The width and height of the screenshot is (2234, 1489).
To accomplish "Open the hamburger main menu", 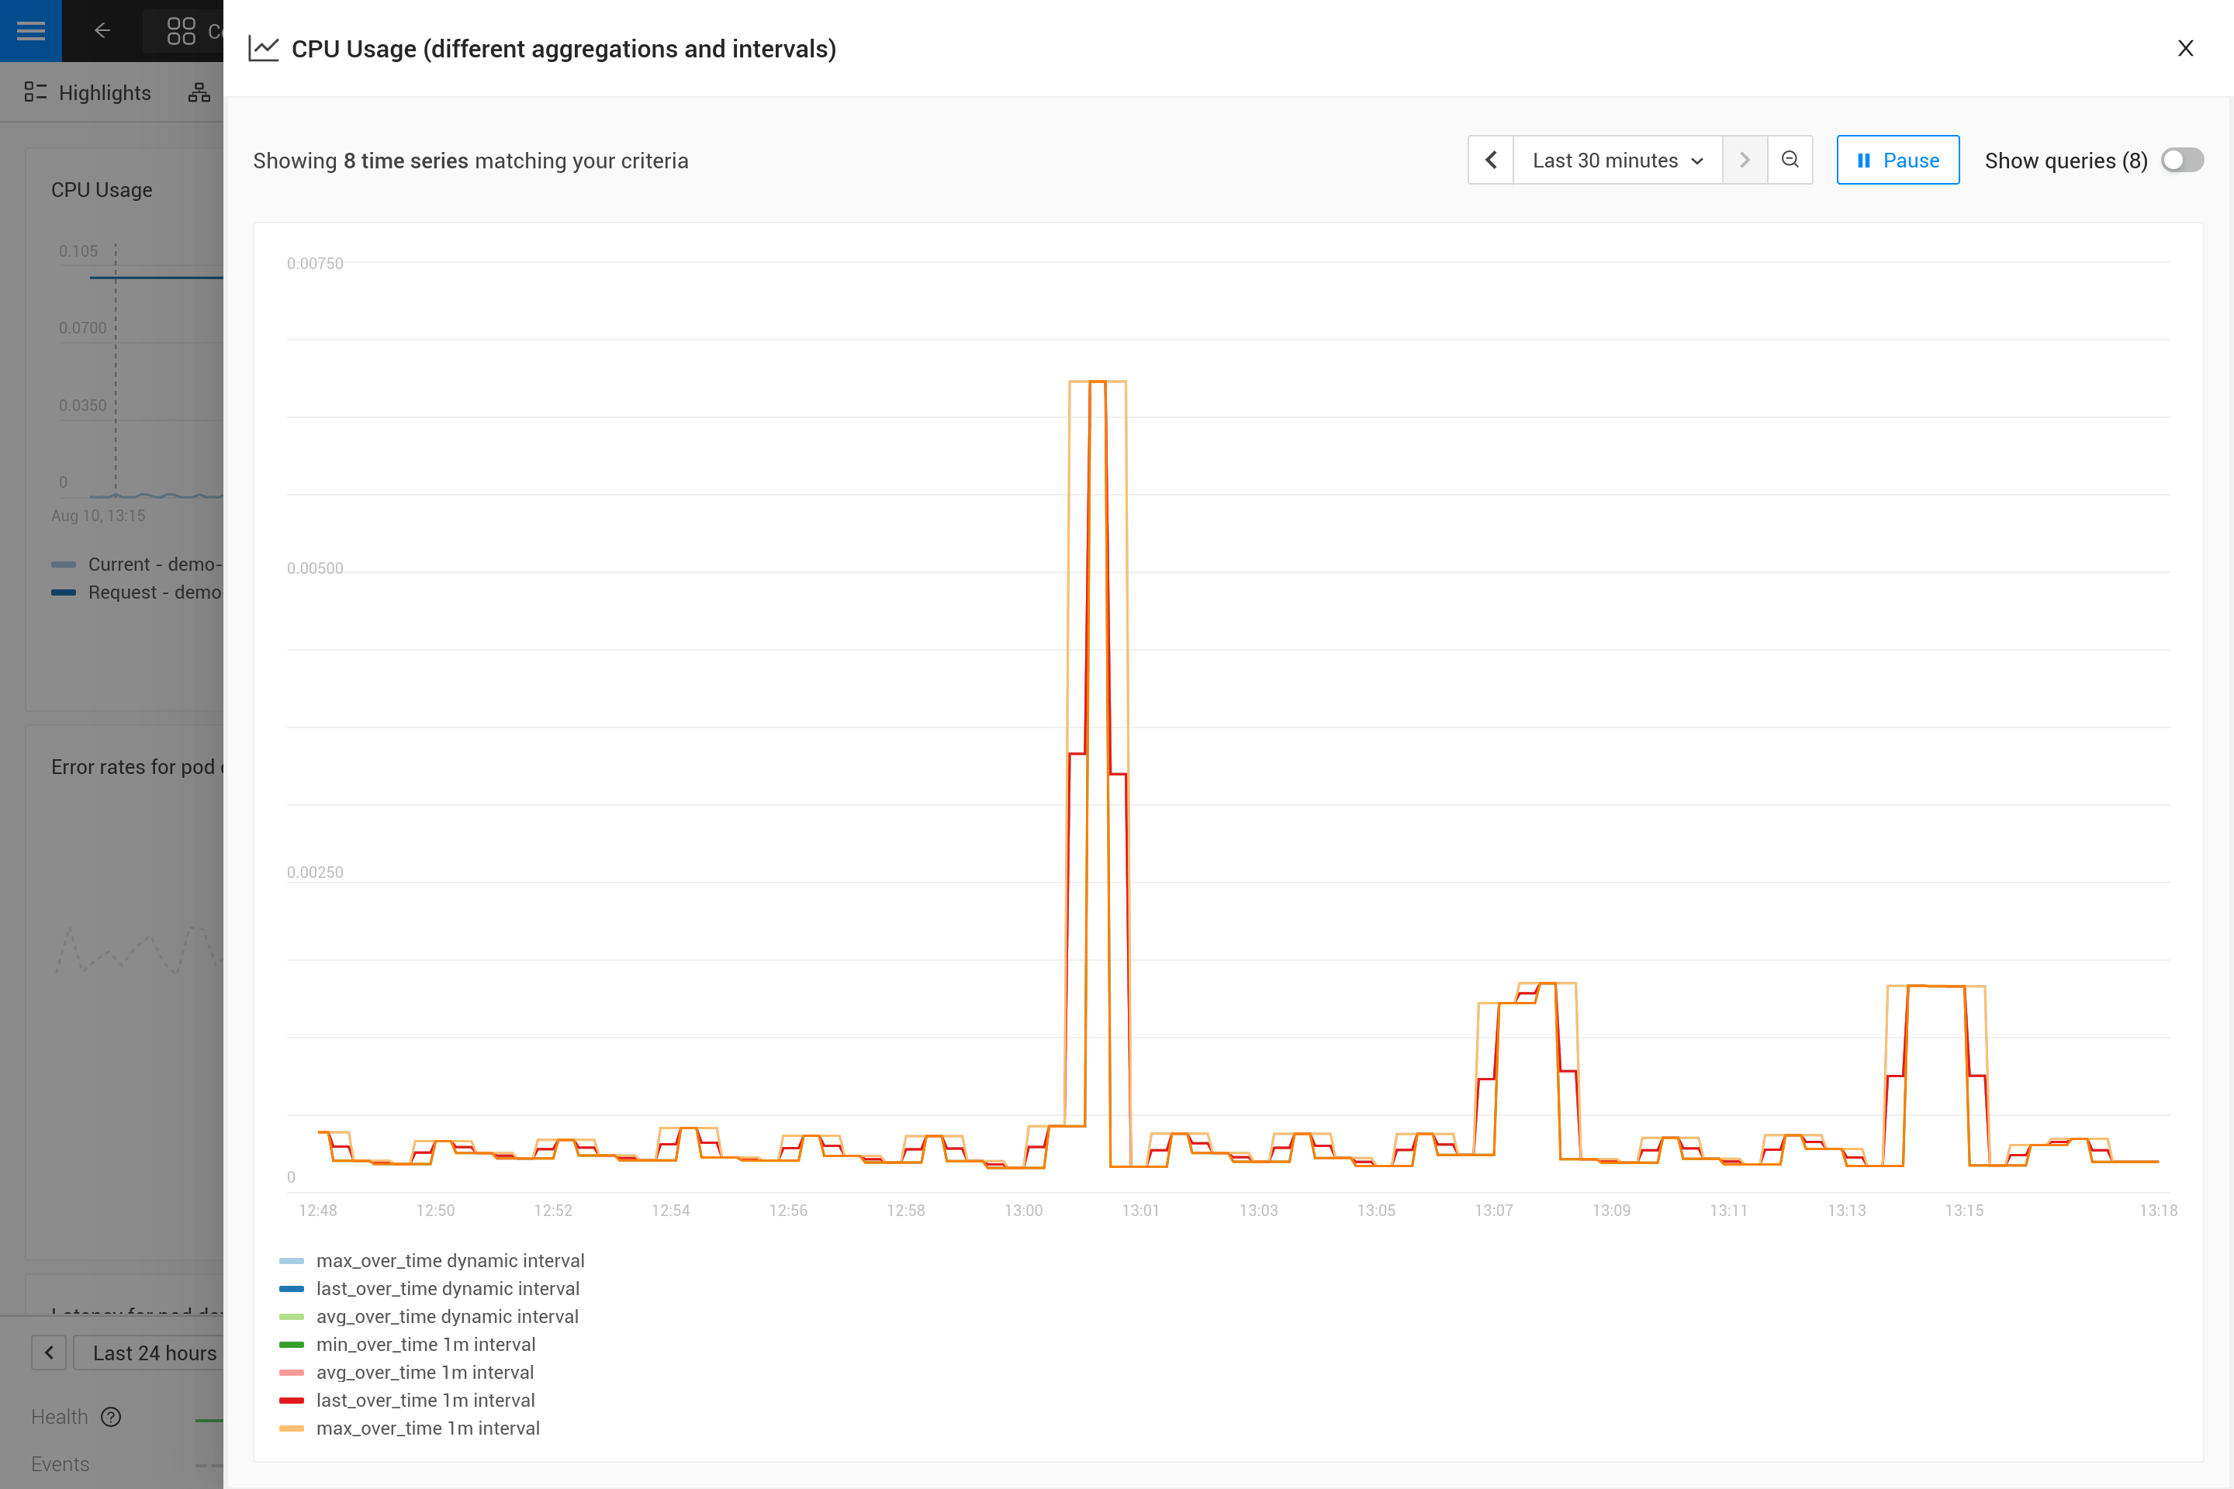I will tap(30, 30).
